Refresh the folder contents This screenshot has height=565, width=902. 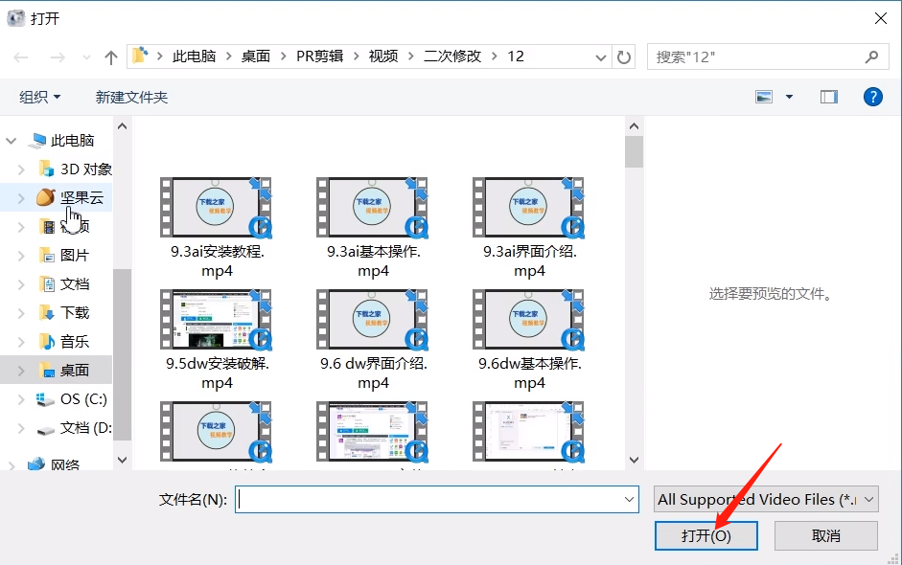click(x=624, y=56)
